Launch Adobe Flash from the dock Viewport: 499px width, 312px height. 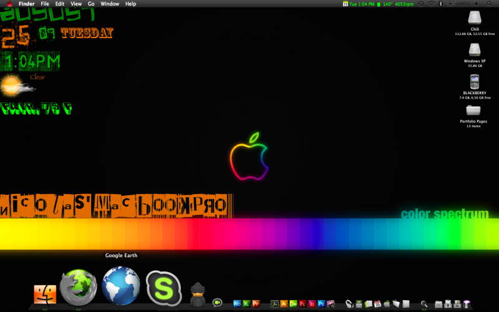(303, 304)
